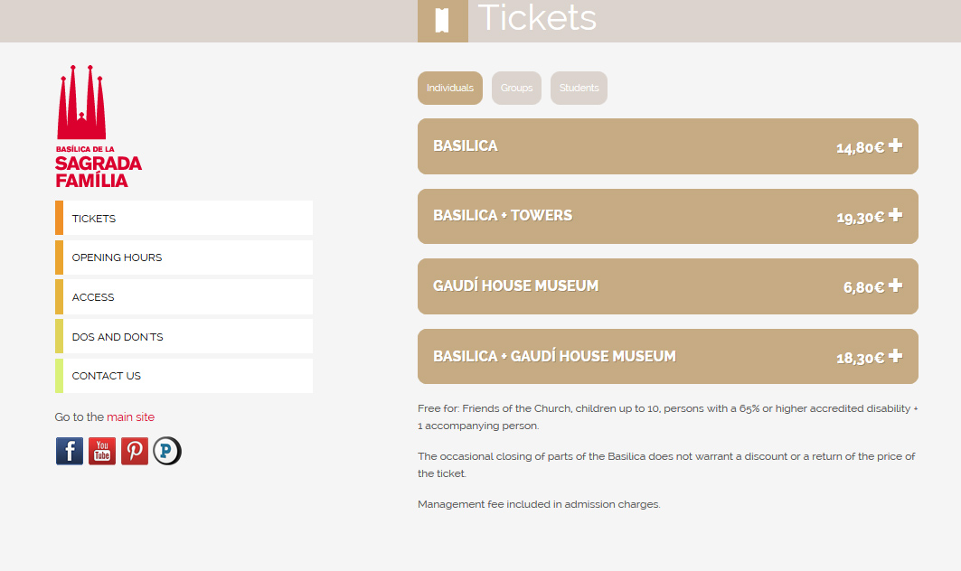The image size is (961, 571).
Task: Click the 19,30€ price
Action: (x=861, y=218)
